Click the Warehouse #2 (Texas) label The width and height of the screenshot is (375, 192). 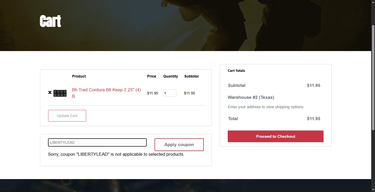pos(251,97)
